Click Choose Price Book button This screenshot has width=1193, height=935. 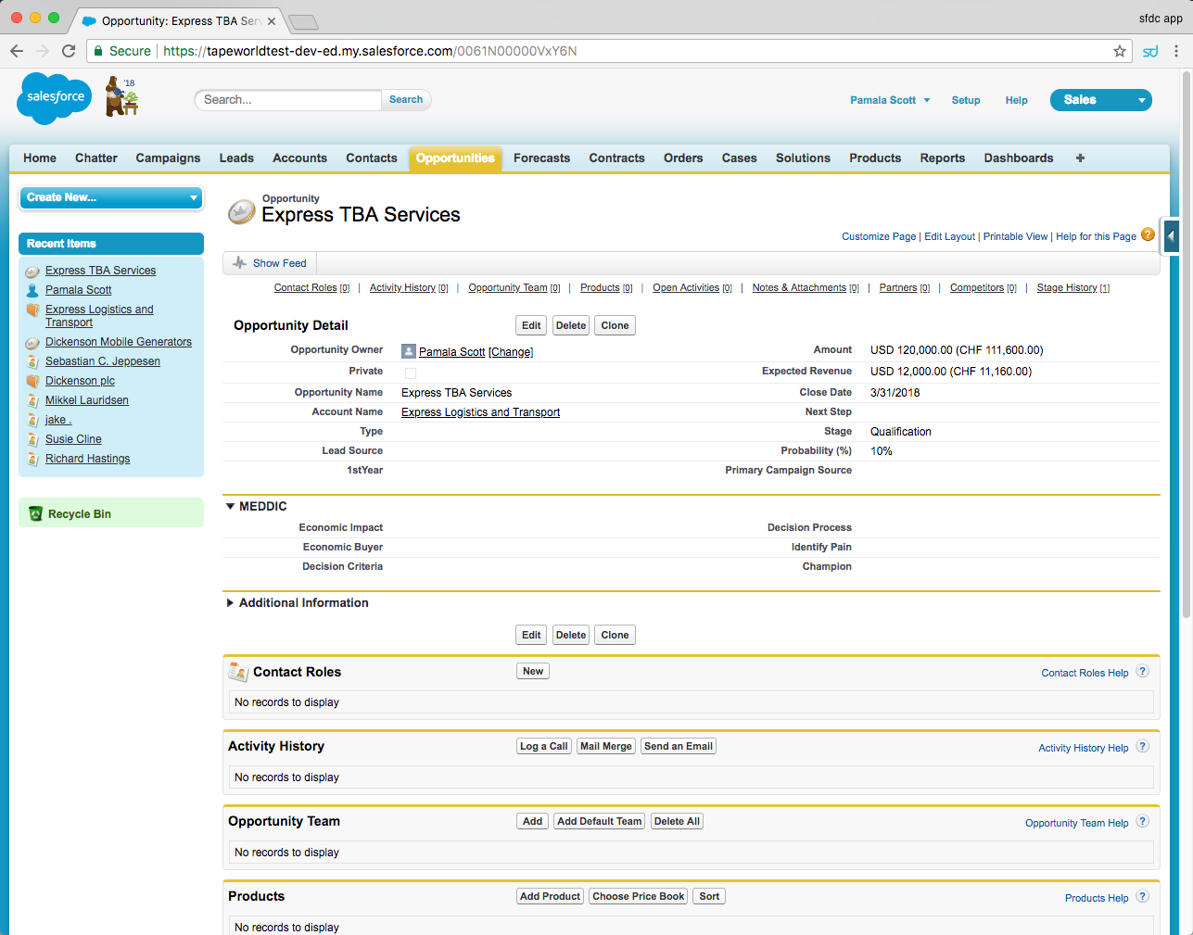pos(639,896)
